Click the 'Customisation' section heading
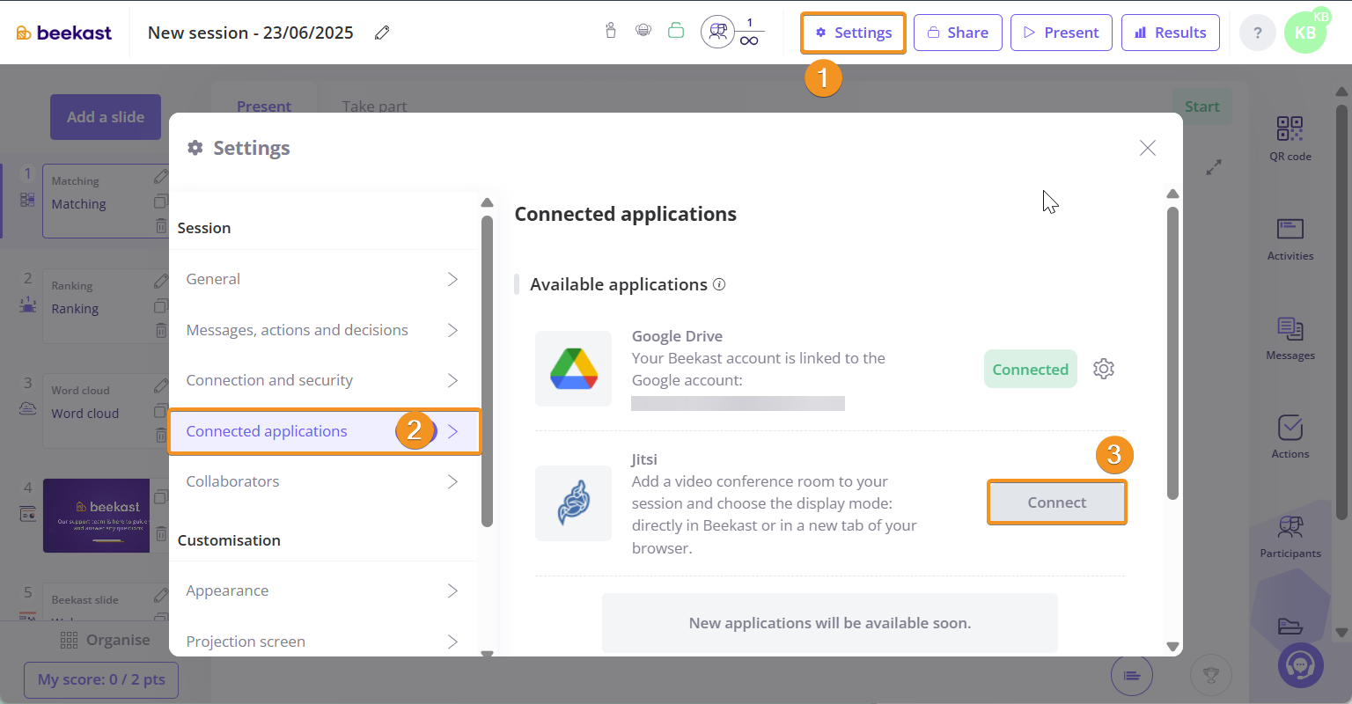This screenshot has width=1352, height=704. coord(229,540)
